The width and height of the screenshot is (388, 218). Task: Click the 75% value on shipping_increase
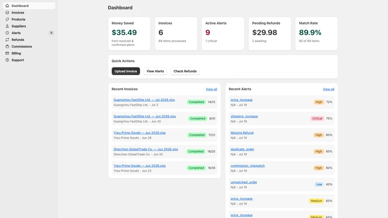click(x=329, y=119)
